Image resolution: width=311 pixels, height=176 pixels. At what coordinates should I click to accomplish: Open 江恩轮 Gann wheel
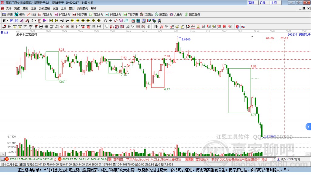[146, 15]
